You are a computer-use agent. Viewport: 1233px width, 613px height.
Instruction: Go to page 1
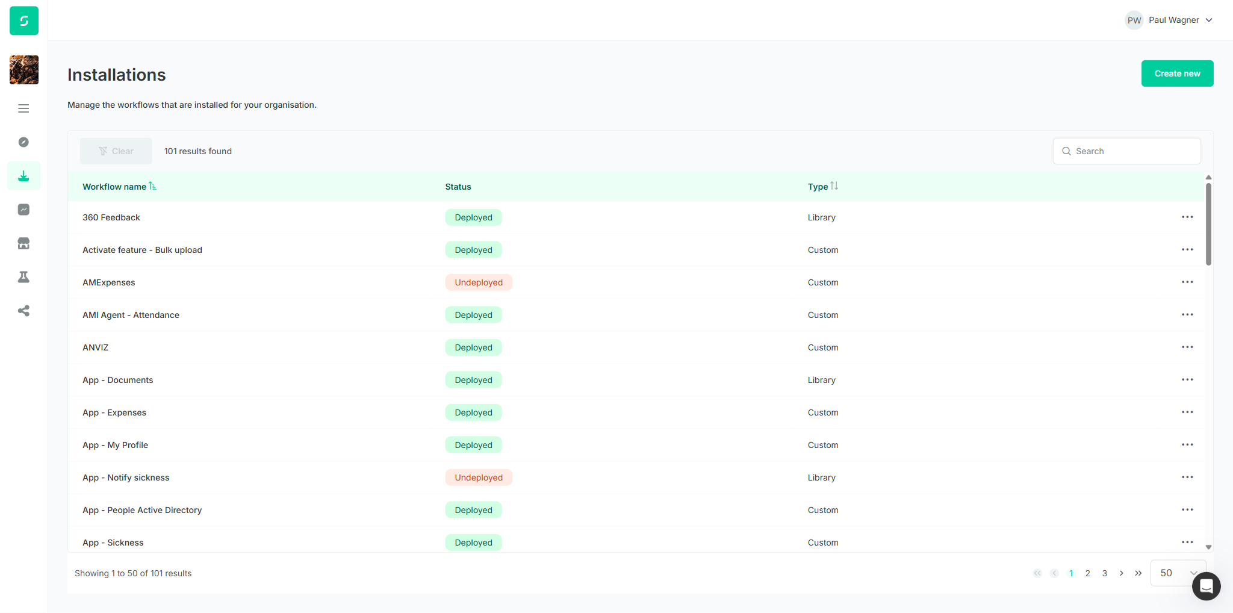[1071, 573]
